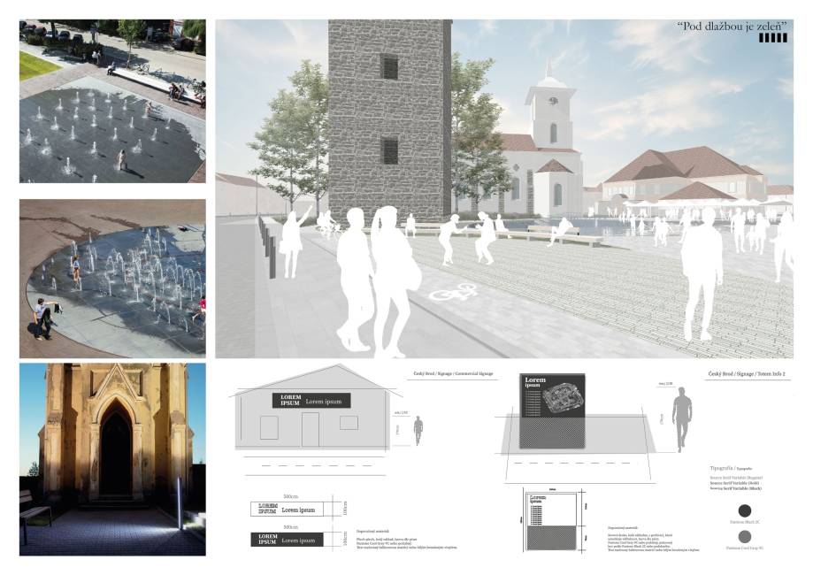This screenshot has height=575, width=813.
Task: Click the upper window of the stone tower
Action: 389,66
